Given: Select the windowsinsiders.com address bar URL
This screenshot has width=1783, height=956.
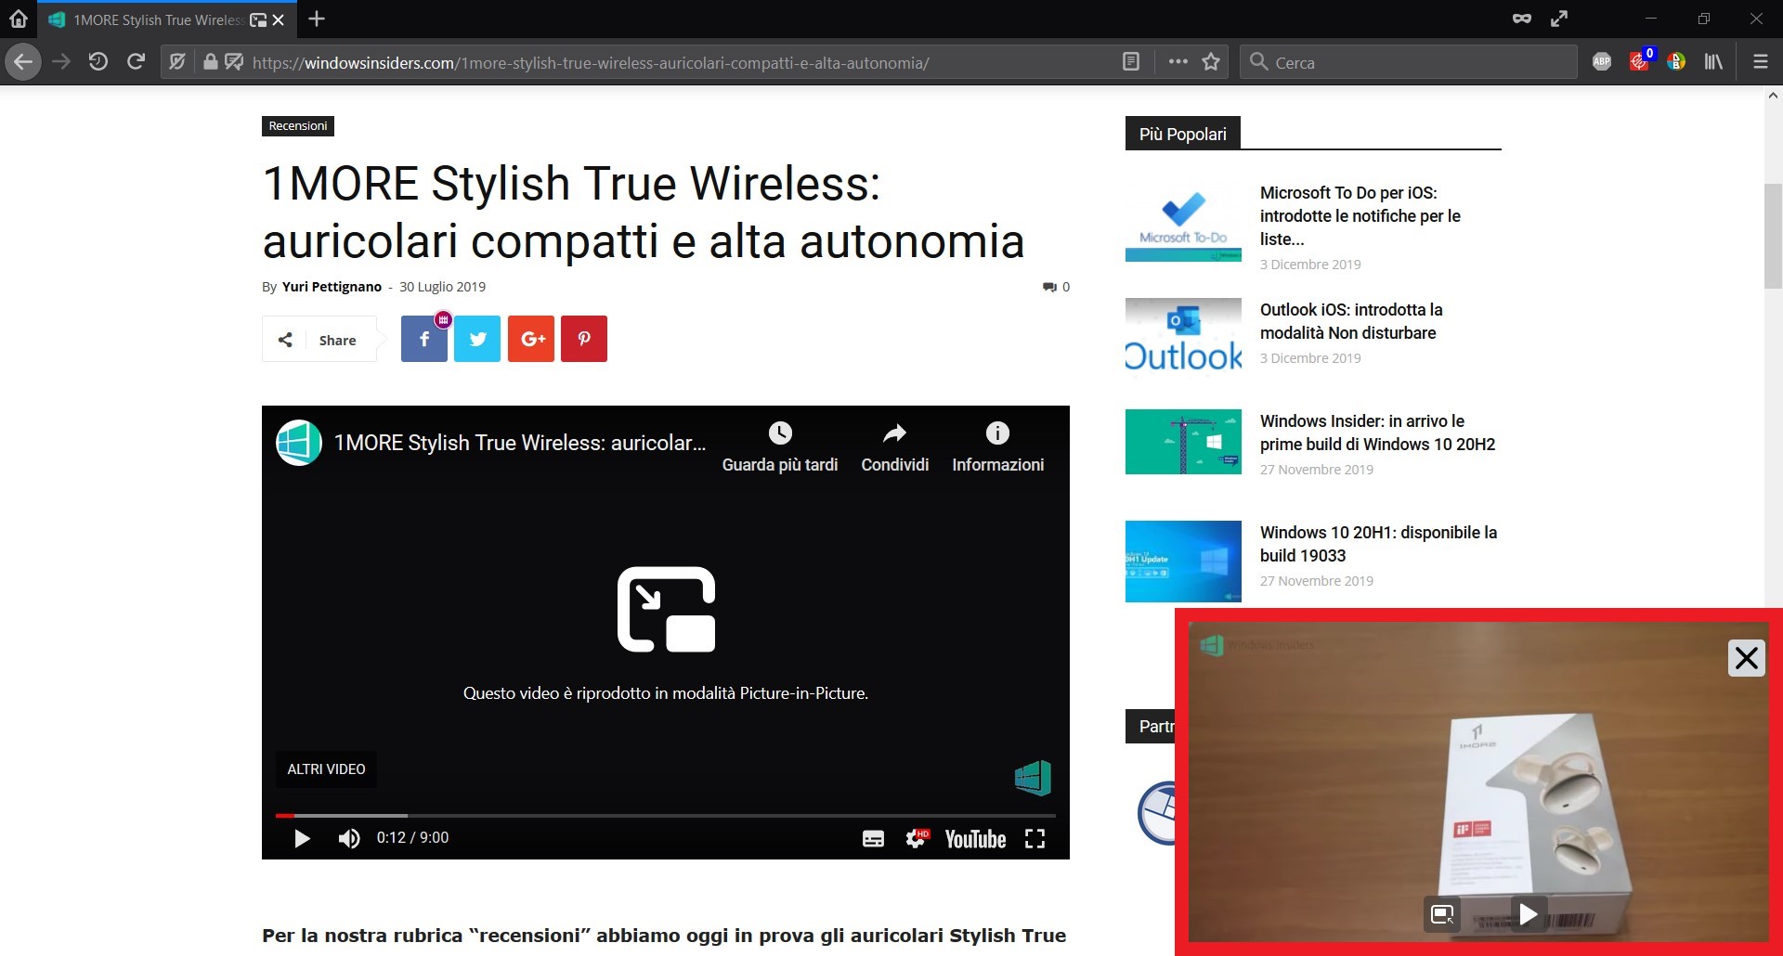Looking at the screenshot, I should coord(590,62).
